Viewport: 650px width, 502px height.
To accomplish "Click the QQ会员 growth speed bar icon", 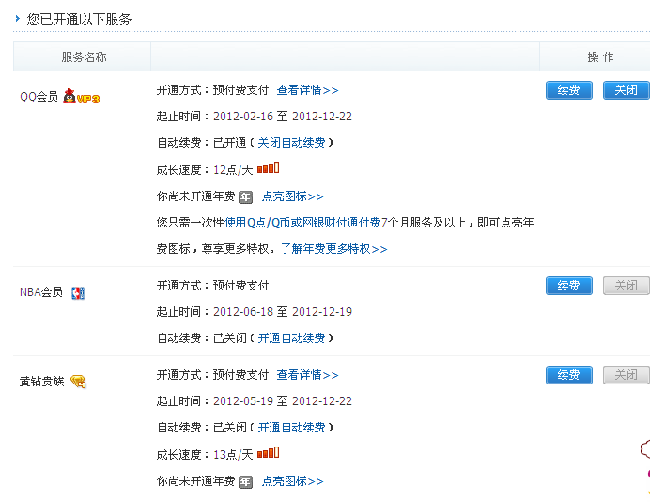I will [x=269, y=168].
